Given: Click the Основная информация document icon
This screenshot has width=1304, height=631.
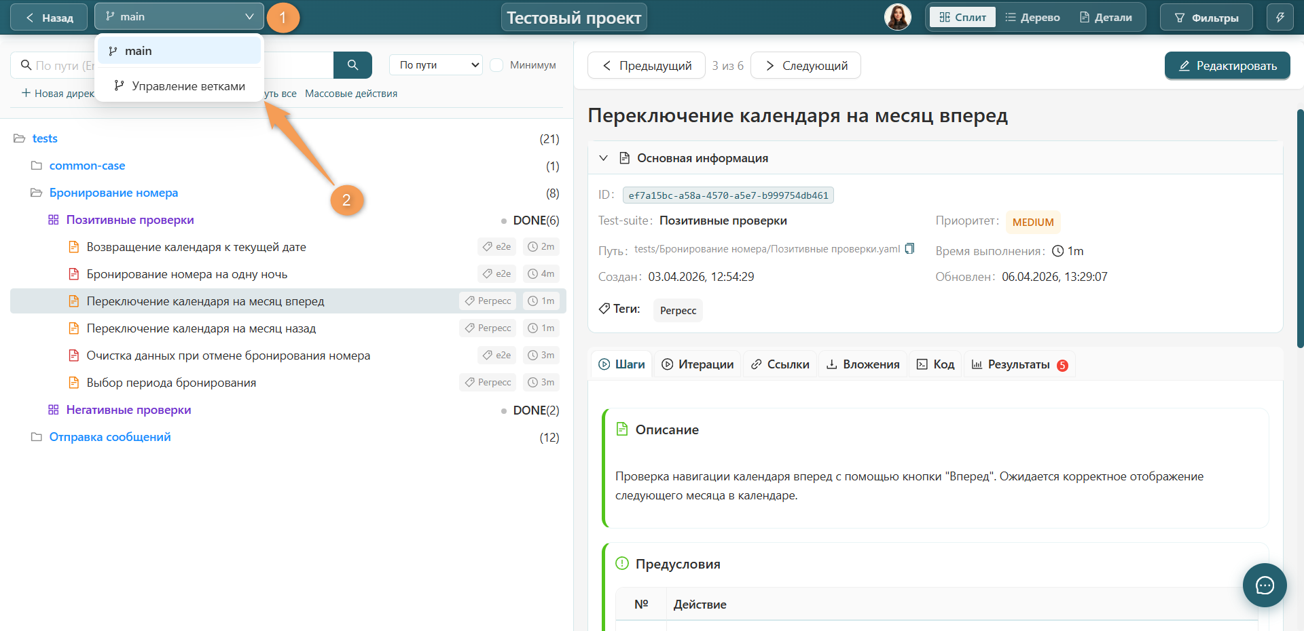Looking at the screenshot, I should click(624, 158).
